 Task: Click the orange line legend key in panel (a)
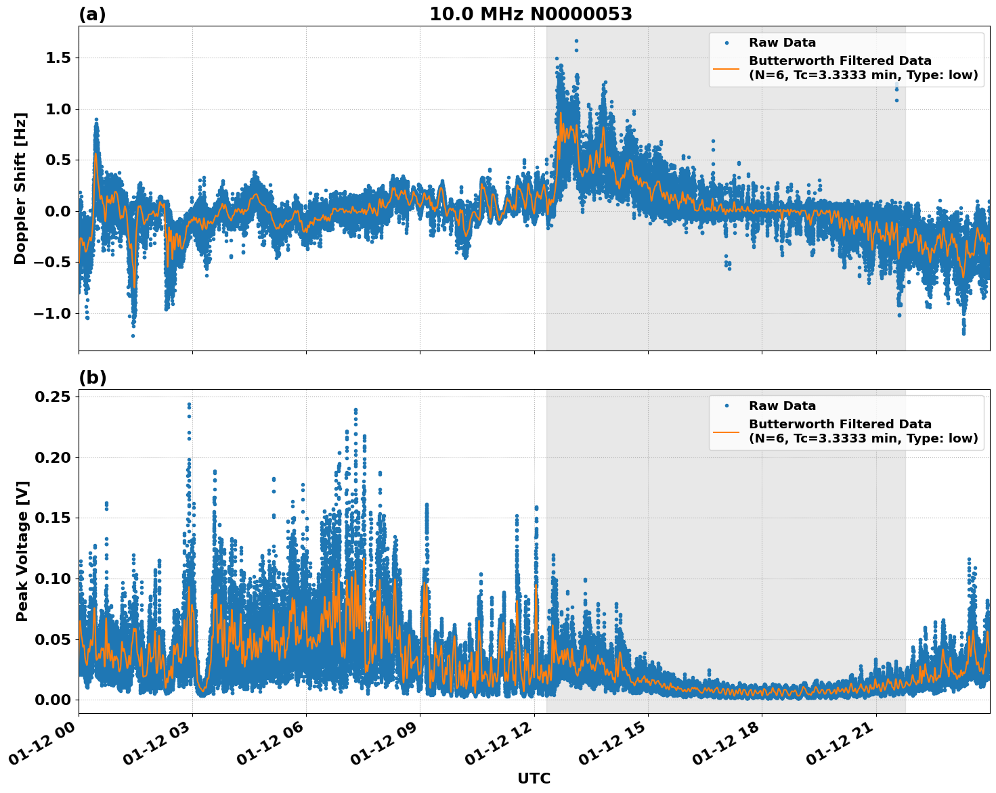727,68
